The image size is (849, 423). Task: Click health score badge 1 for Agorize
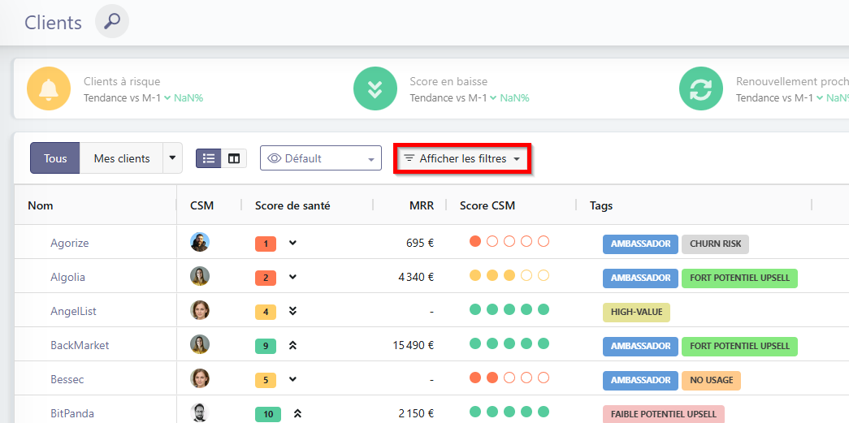(266, 244)
